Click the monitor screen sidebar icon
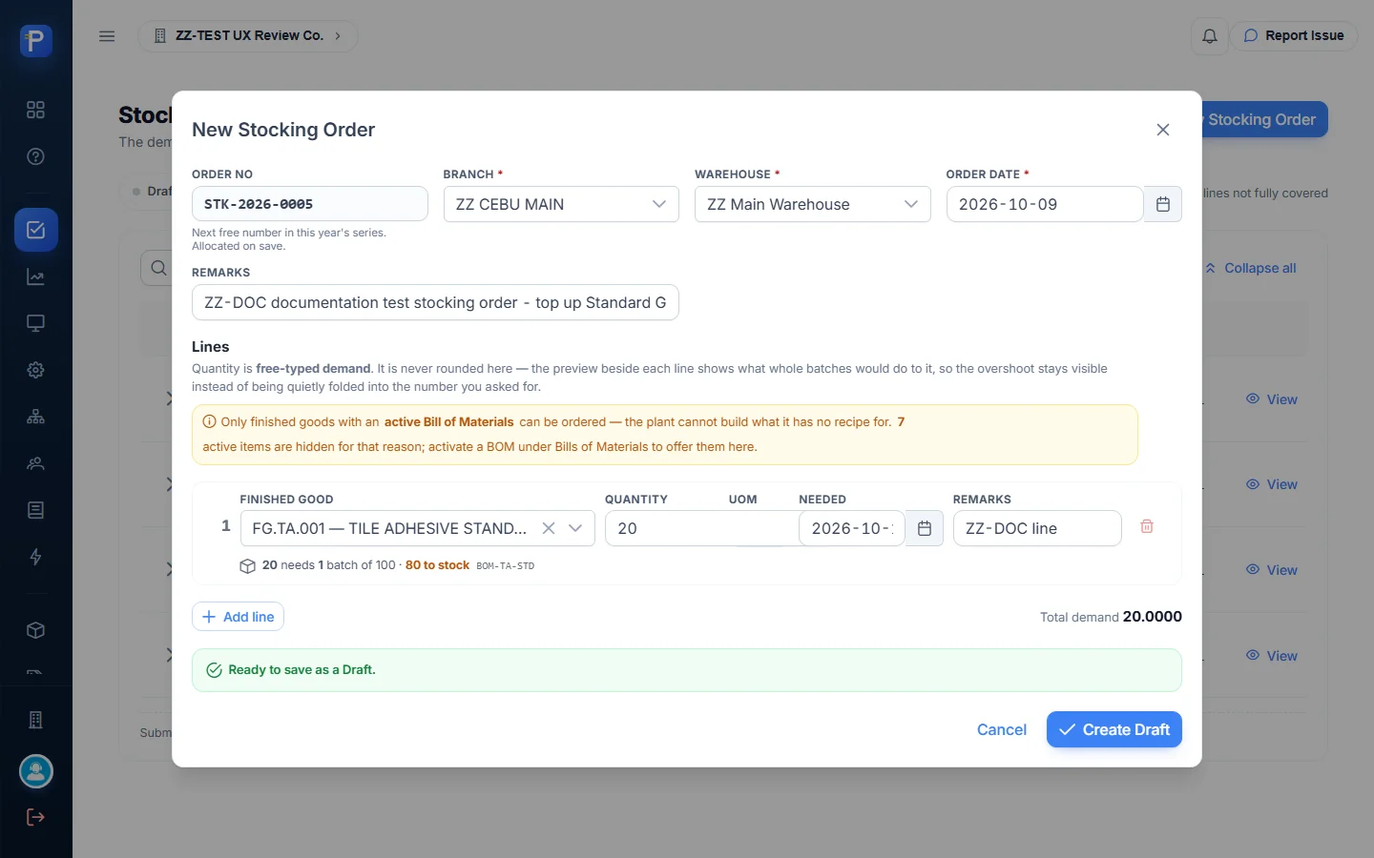 pyautogui.click(x=35, y=323)
